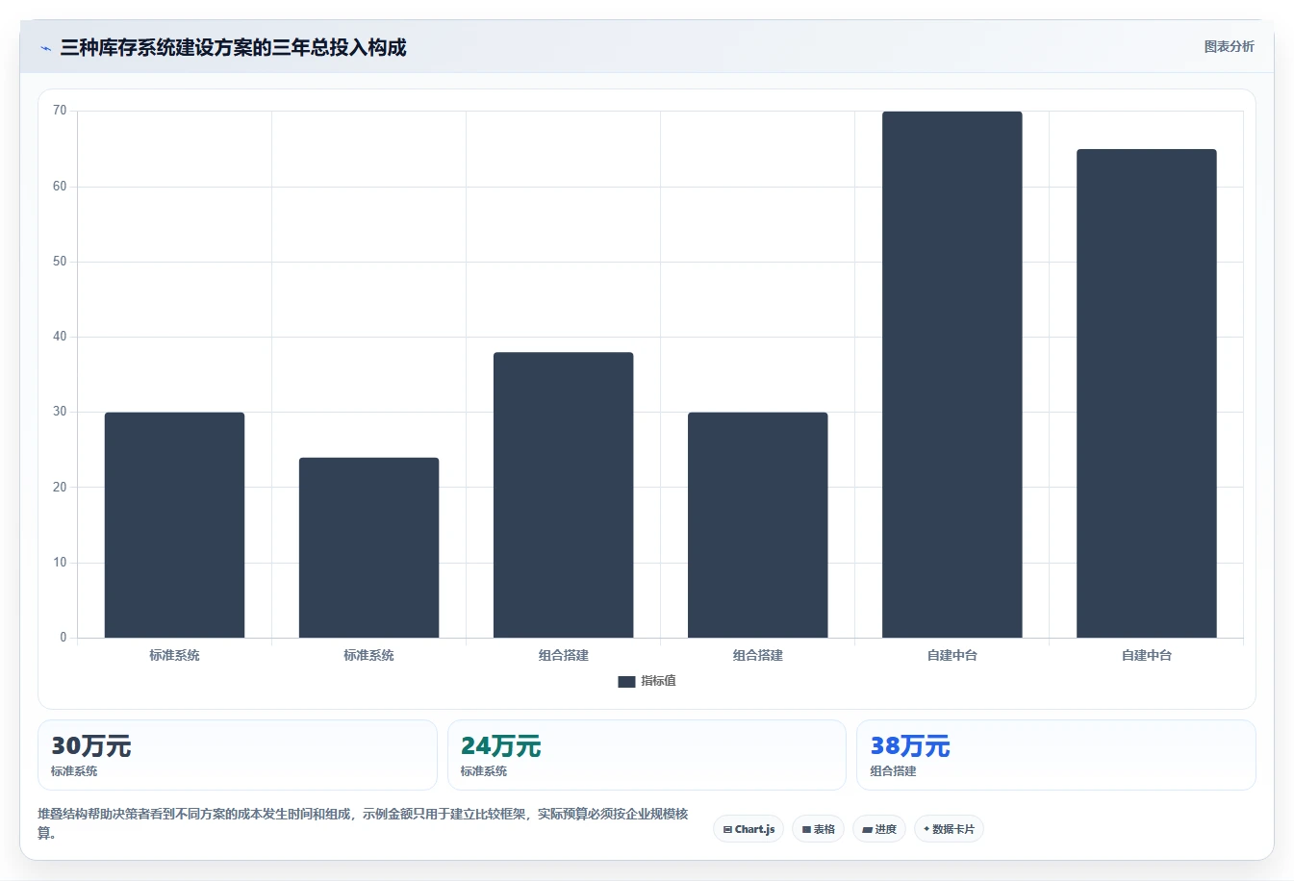The height and width of the screenshot is (881, 1294).
Task: Click the y-axis label 10
Action: [x=60, y=563]
